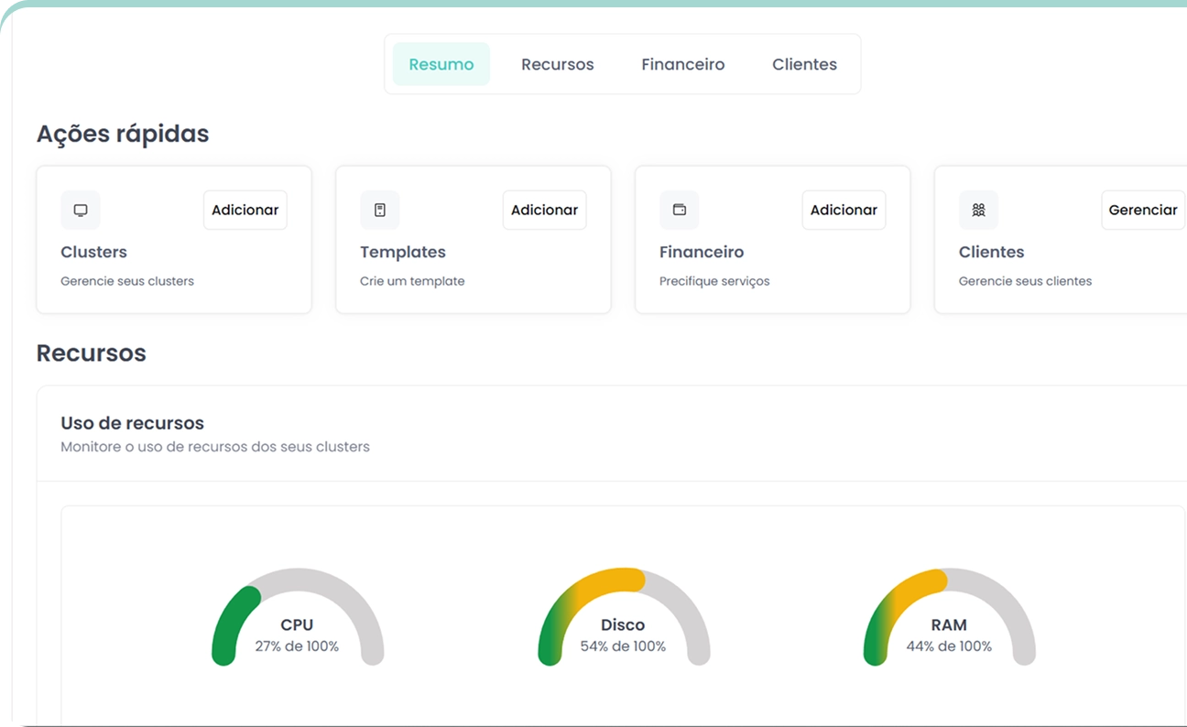Image resolution: width=1187 pixels, height=727 pixels.
Task: Click the Disco usage gauge
Action: [623, 616]
